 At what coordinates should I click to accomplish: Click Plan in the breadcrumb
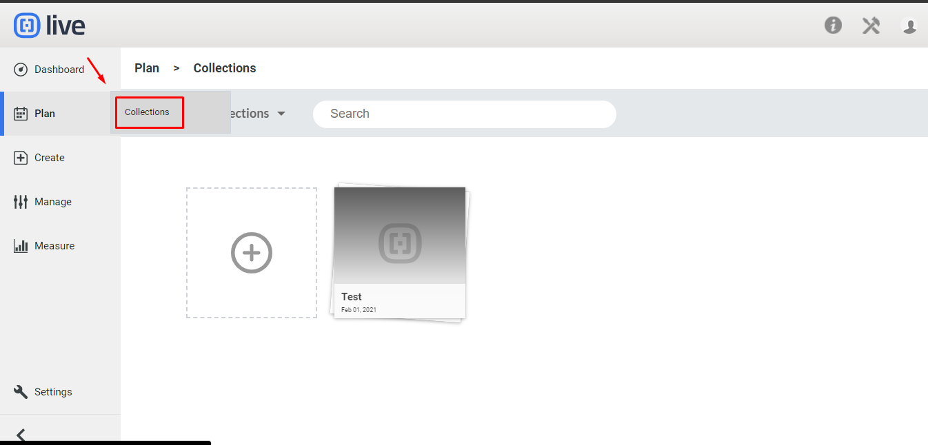tap(147, 68)
